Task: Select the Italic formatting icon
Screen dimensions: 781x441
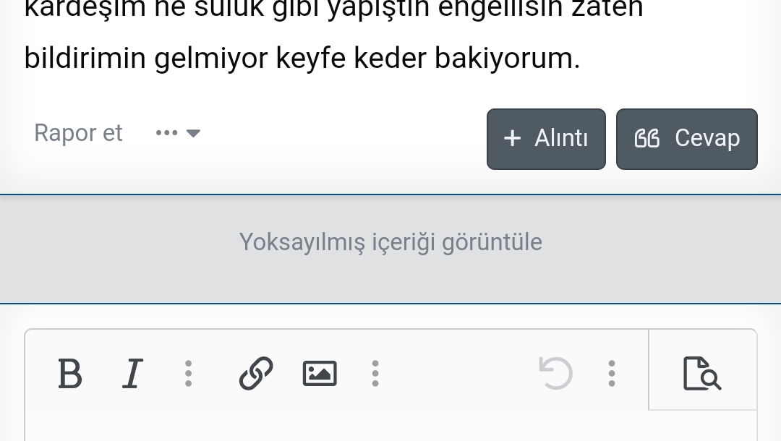Action: (132, 374)
